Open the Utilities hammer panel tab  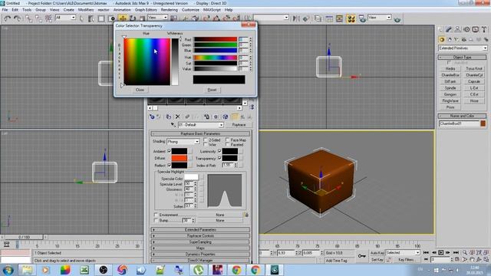(484, 29)
